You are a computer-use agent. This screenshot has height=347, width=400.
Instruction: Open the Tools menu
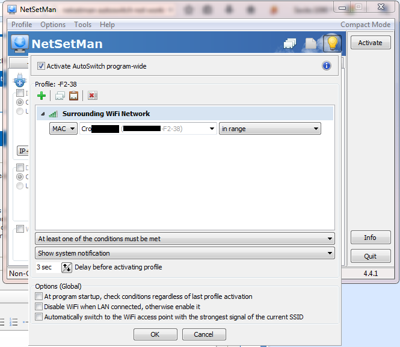82,25
